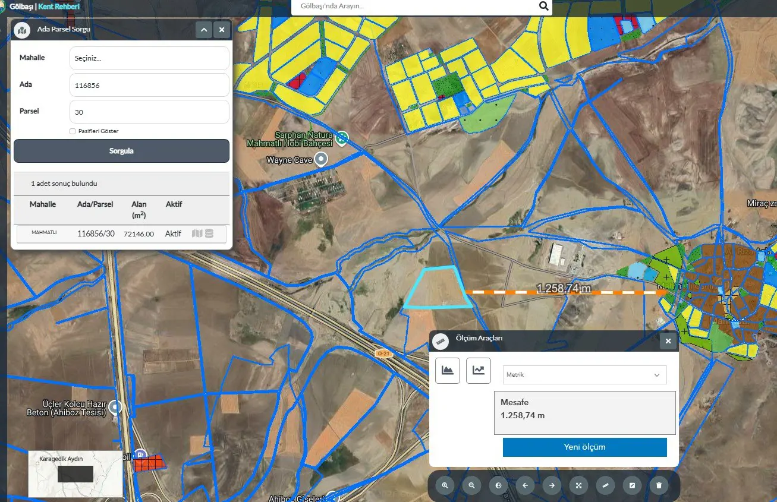Image resolution: width=777 pixels, height=502 pixels.
Task: Select the ruler measurement tool in bottom toolbar
Action: 605,485
